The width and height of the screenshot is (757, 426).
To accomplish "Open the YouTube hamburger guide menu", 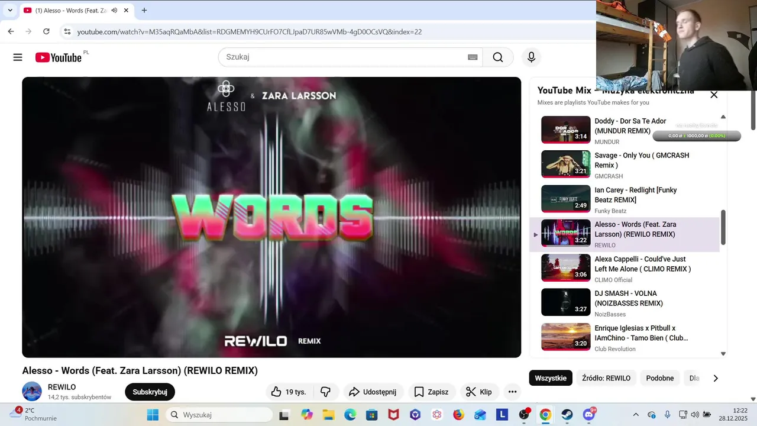I will (x=18, y=57).
